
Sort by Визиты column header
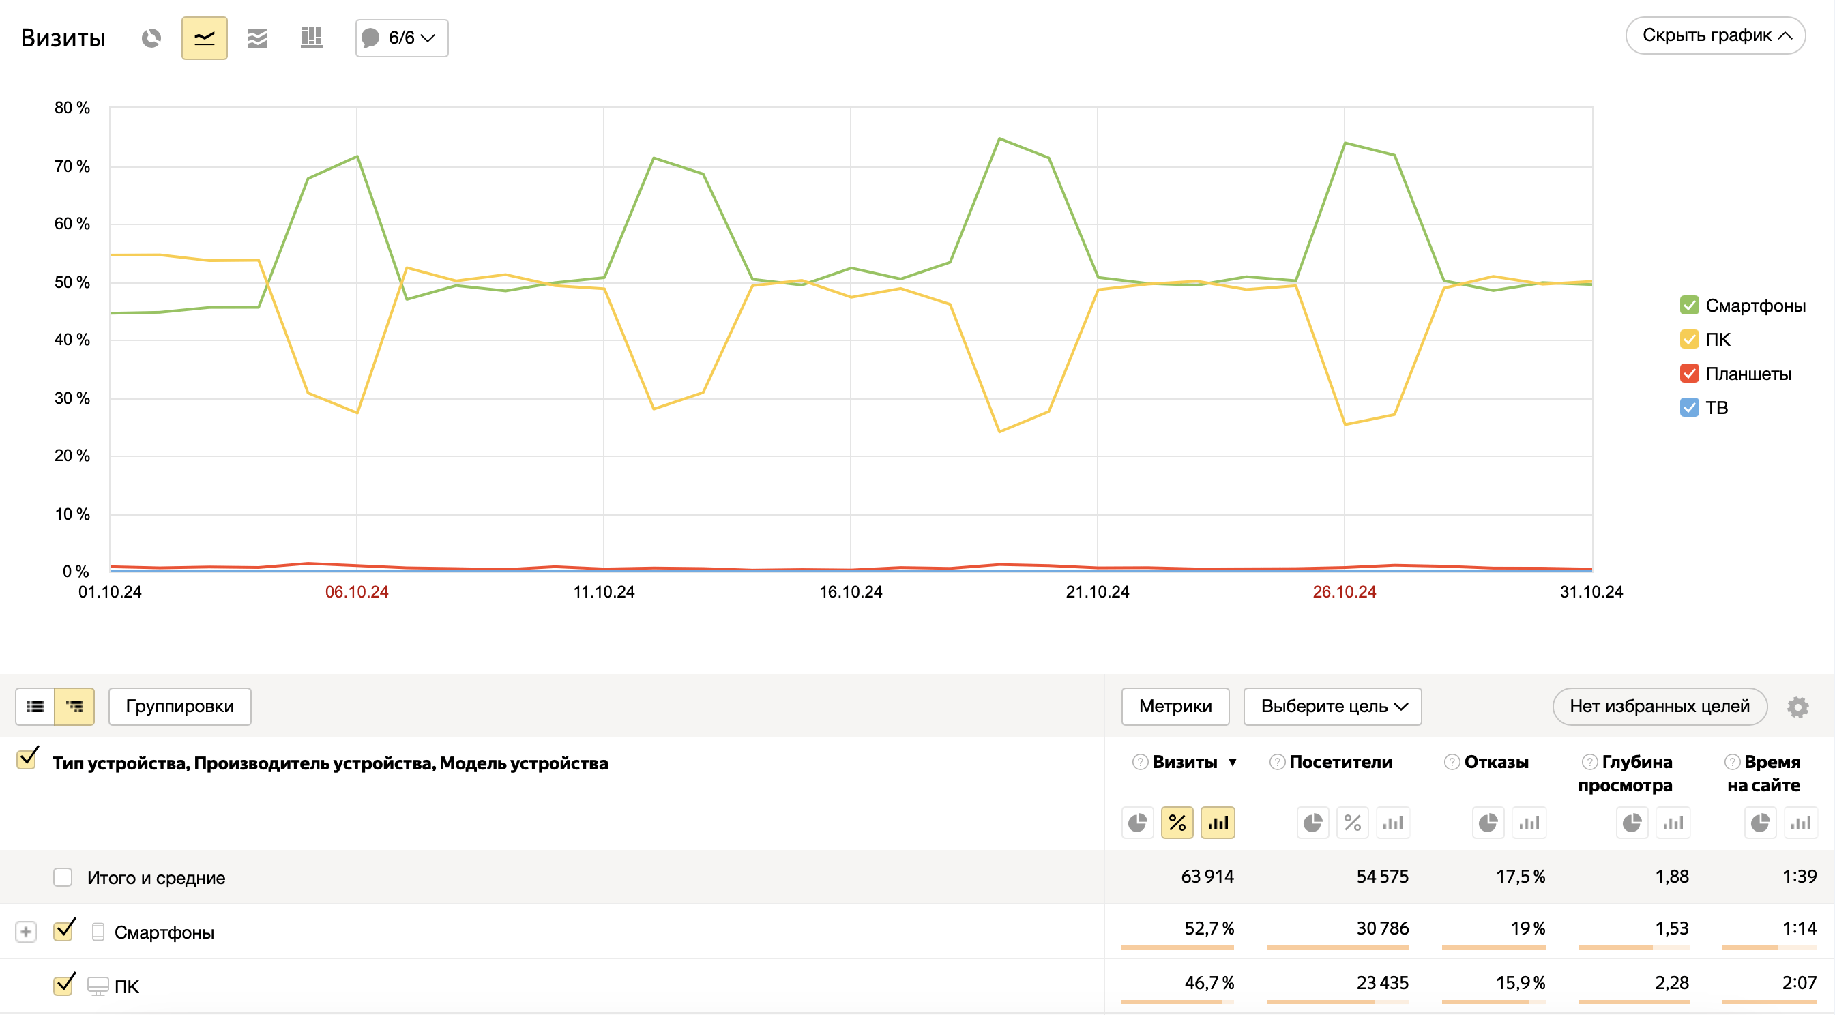pyautogui.click(x=1185, y=762)
